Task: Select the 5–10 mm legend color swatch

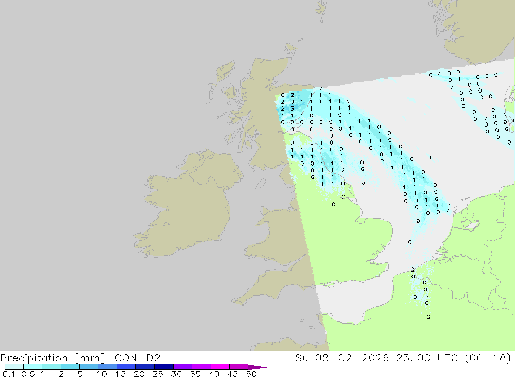Action: point(89,367)
